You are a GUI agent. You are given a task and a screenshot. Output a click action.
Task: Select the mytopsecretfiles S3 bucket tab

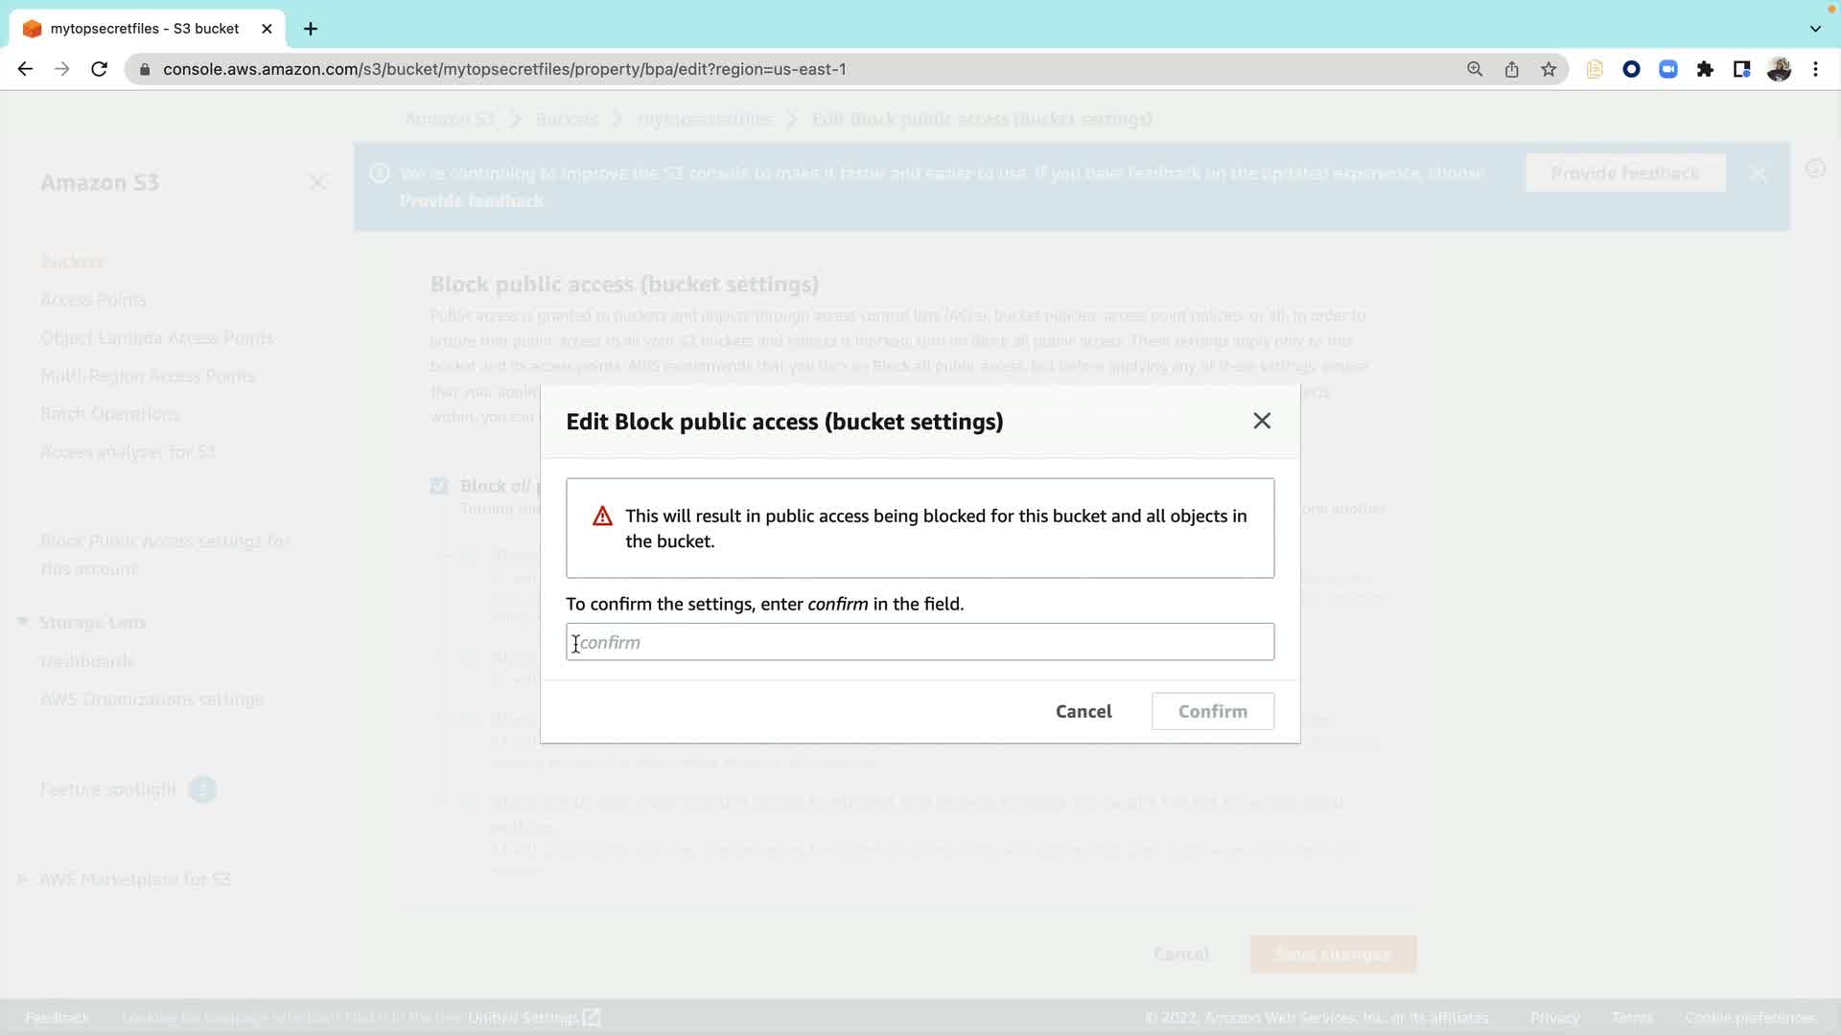(x=144, y=29)
